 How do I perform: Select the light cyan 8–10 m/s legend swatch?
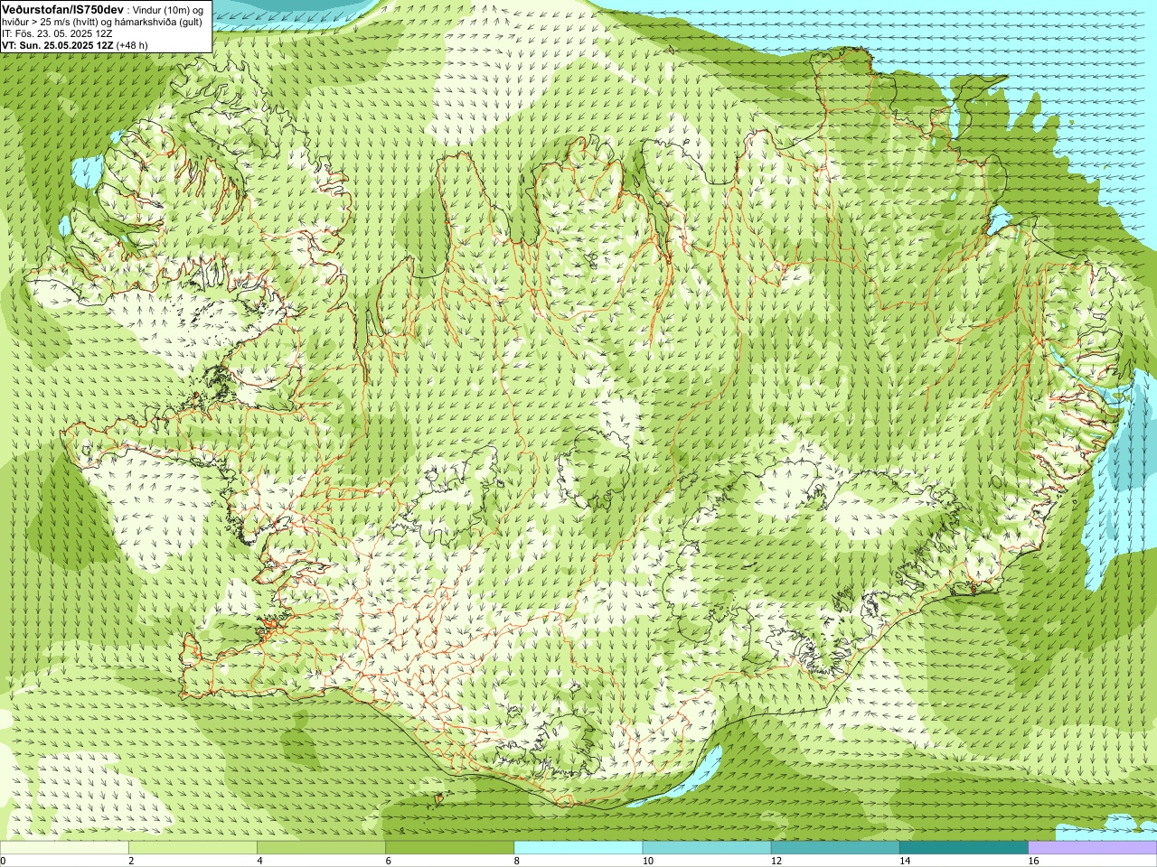(578, 848)
